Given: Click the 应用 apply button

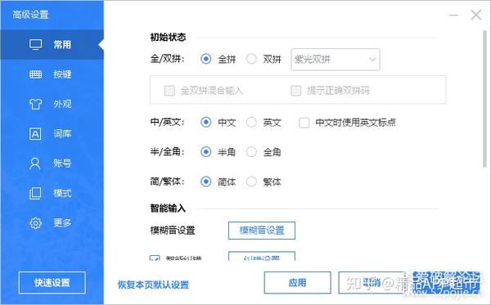Looking at the screenshot, I should point(298,283).
